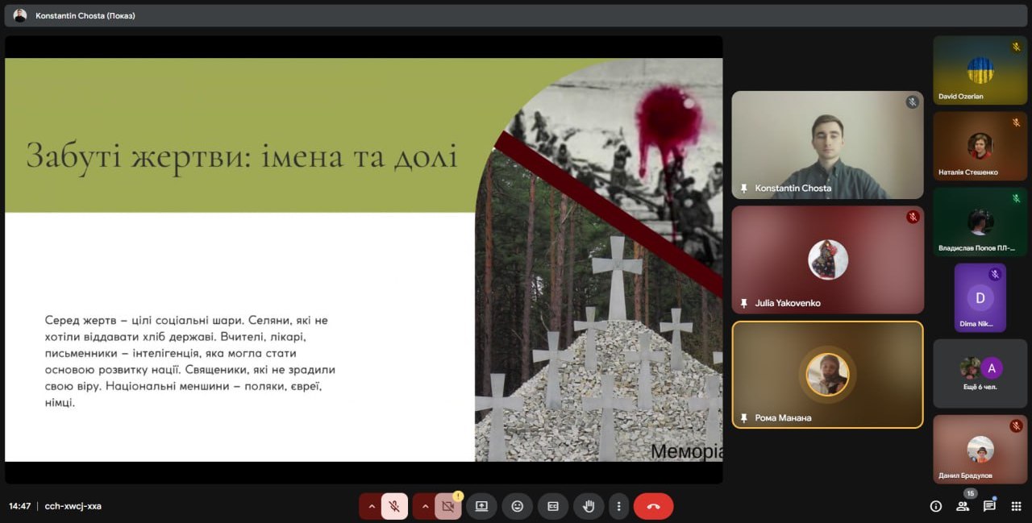Leave call with red hang-up button
This screenshot has width=1032, height=523.
pos(653,506)
